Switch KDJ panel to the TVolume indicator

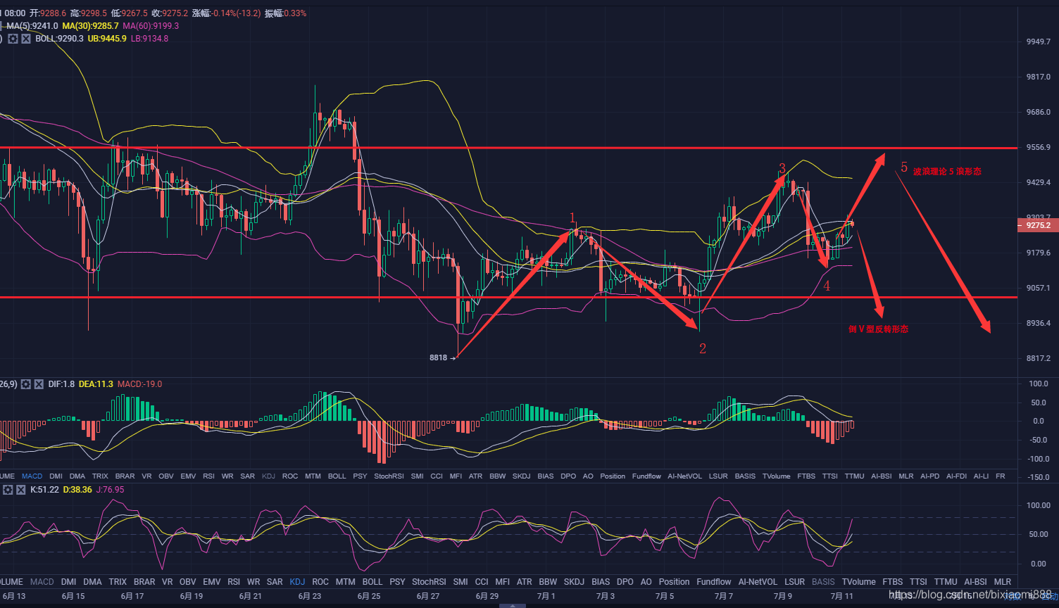coord(858,582)
